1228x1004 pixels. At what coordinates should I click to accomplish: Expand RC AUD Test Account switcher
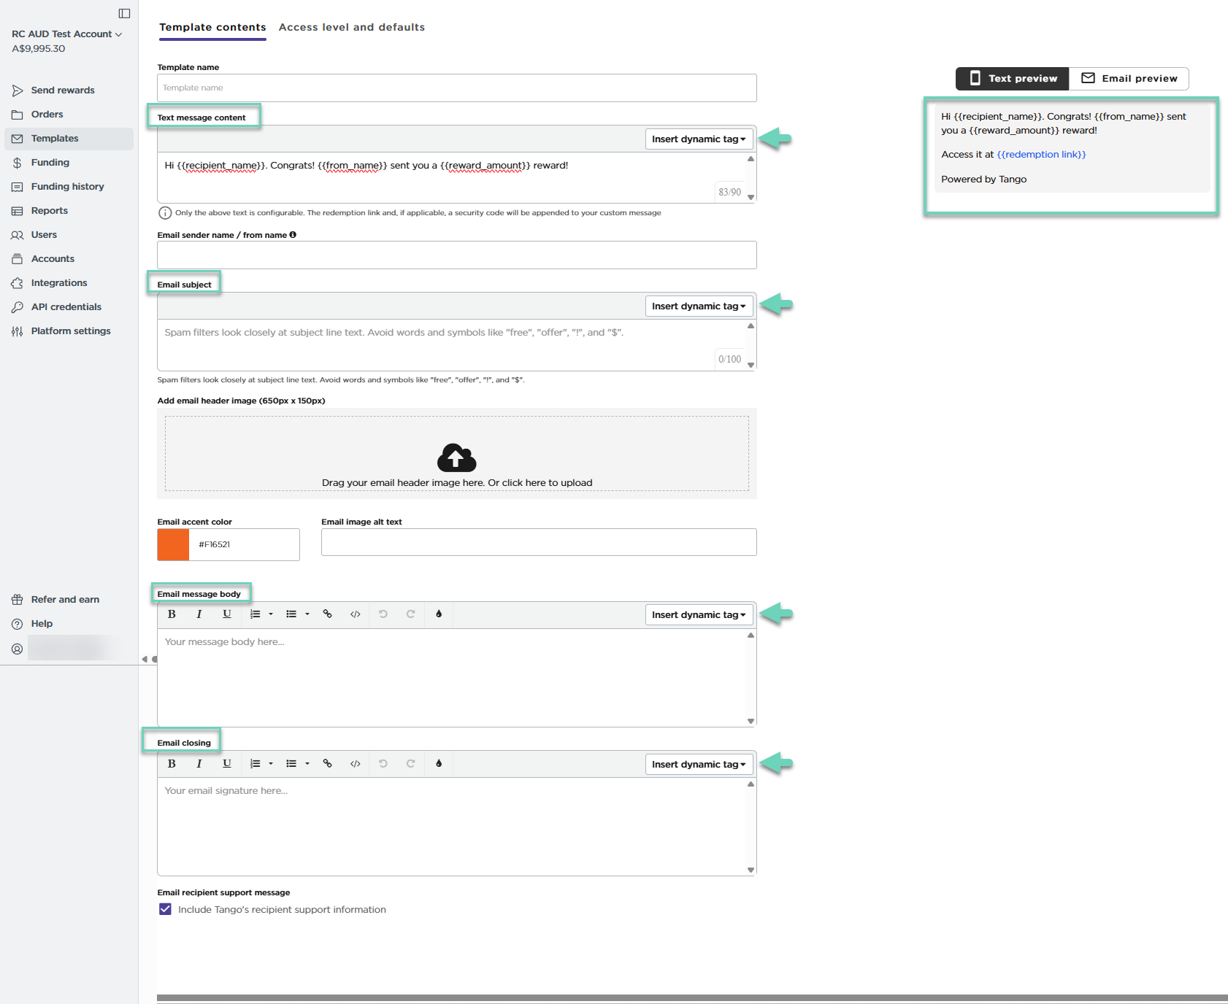66,34
